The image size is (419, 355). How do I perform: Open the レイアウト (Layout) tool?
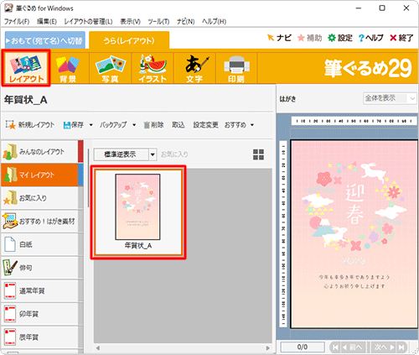[x=26, y=68]
